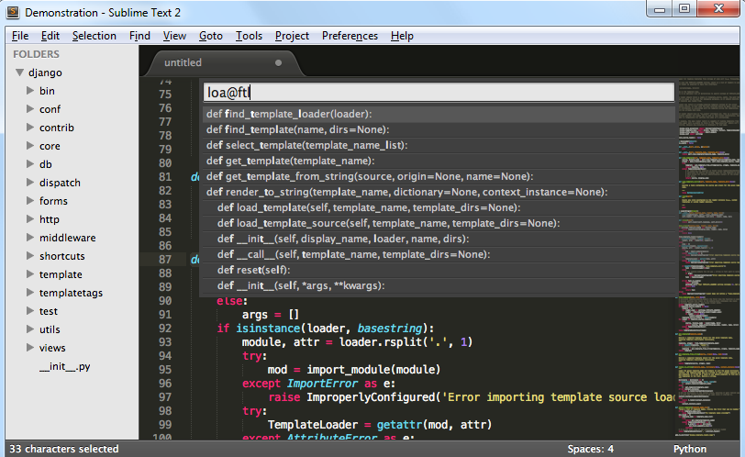Screen dimensions: 745x457
Task: Expand the views folder arrow
Action: point(30,347)
